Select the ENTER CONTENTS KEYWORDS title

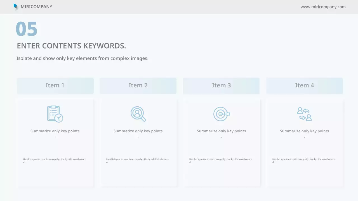click(71, 46)
